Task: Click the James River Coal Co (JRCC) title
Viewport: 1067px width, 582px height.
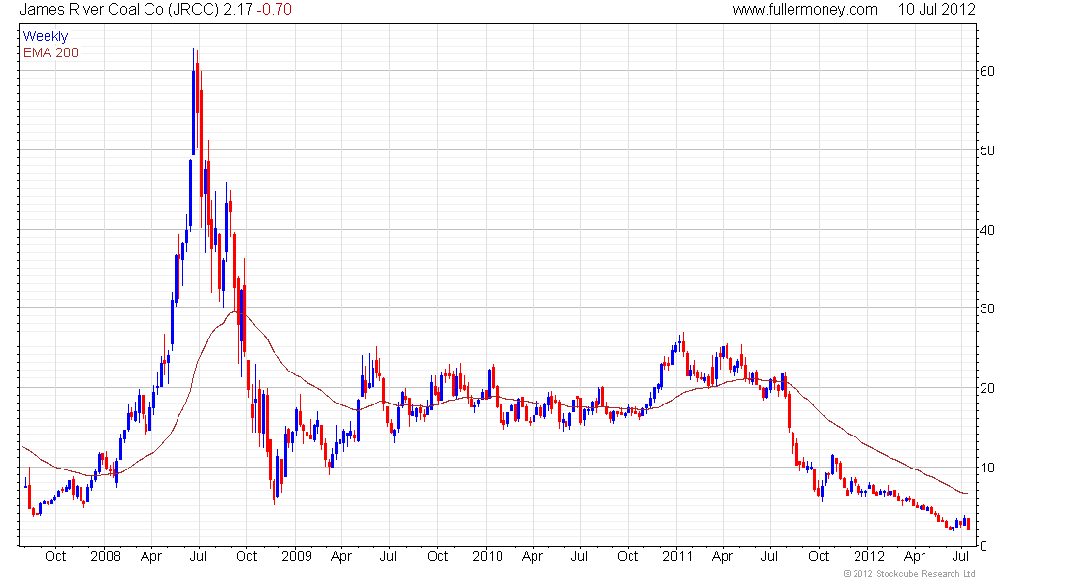Action: 119,10
